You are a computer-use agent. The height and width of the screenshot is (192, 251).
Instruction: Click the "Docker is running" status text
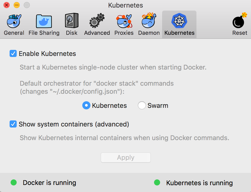point(49,183)
